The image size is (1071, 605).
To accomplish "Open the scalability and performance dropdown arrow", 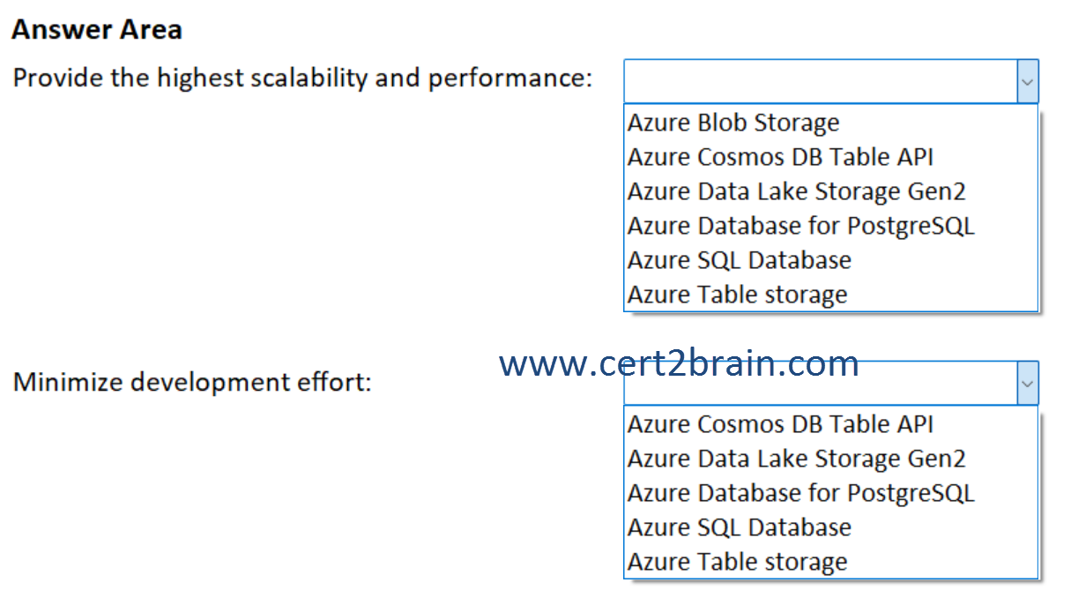I will (1027, 81).
